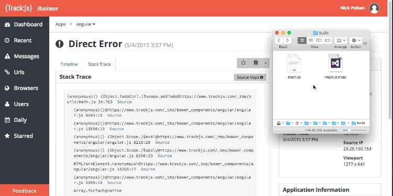Click the Viewport value 1277 x 641

(x=354, y=164)
